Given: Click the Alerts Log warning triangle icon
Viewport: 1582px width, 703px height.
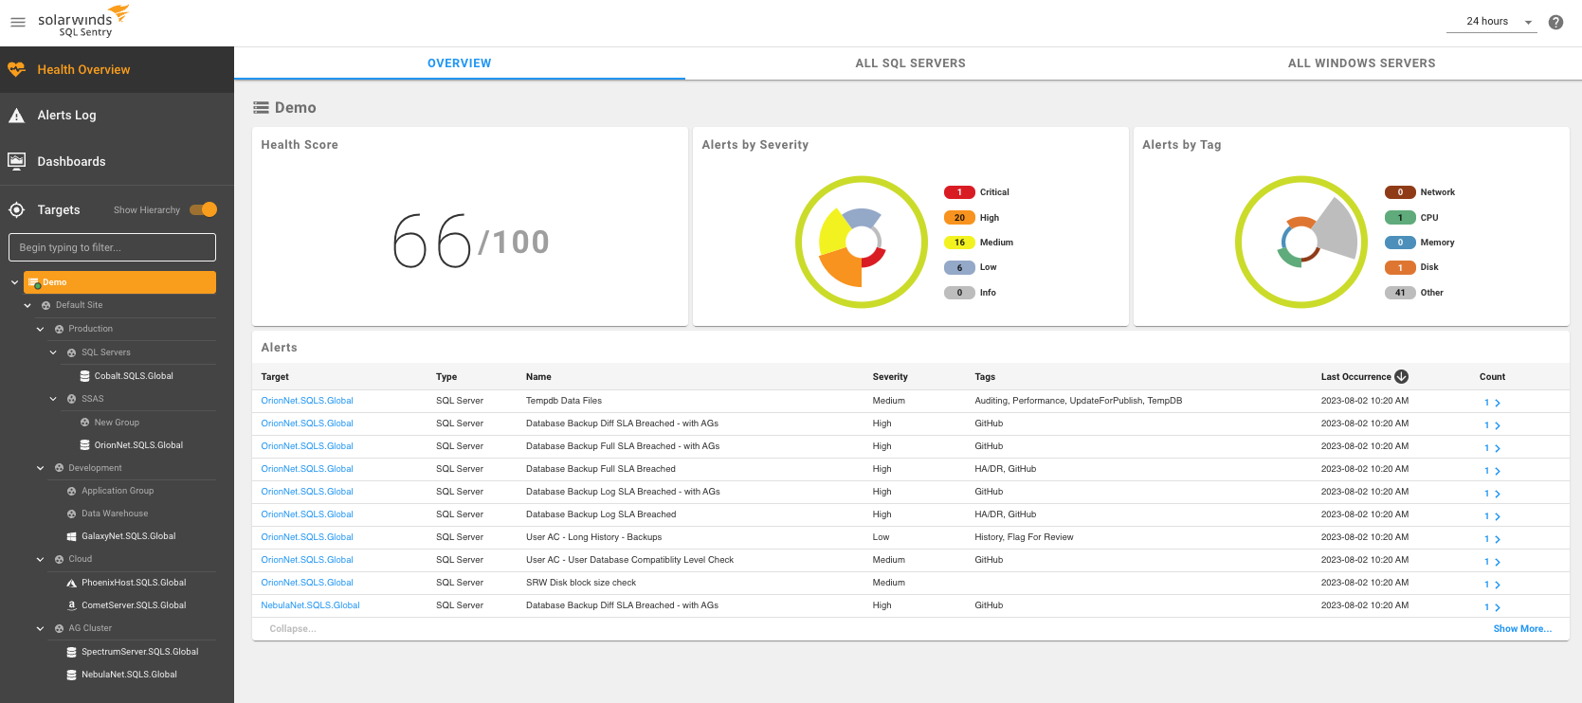Looking at the screenshot, I should pos(16,116).
